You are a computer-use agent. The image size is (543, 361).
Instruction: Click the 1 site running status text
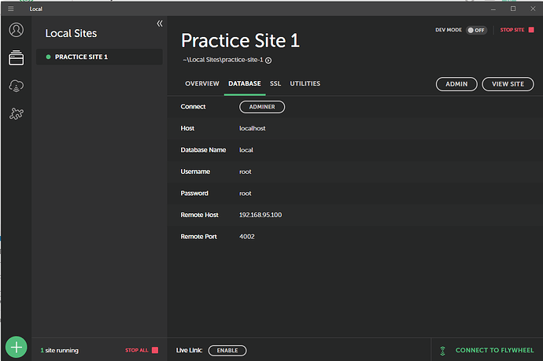tap(60, 350)
